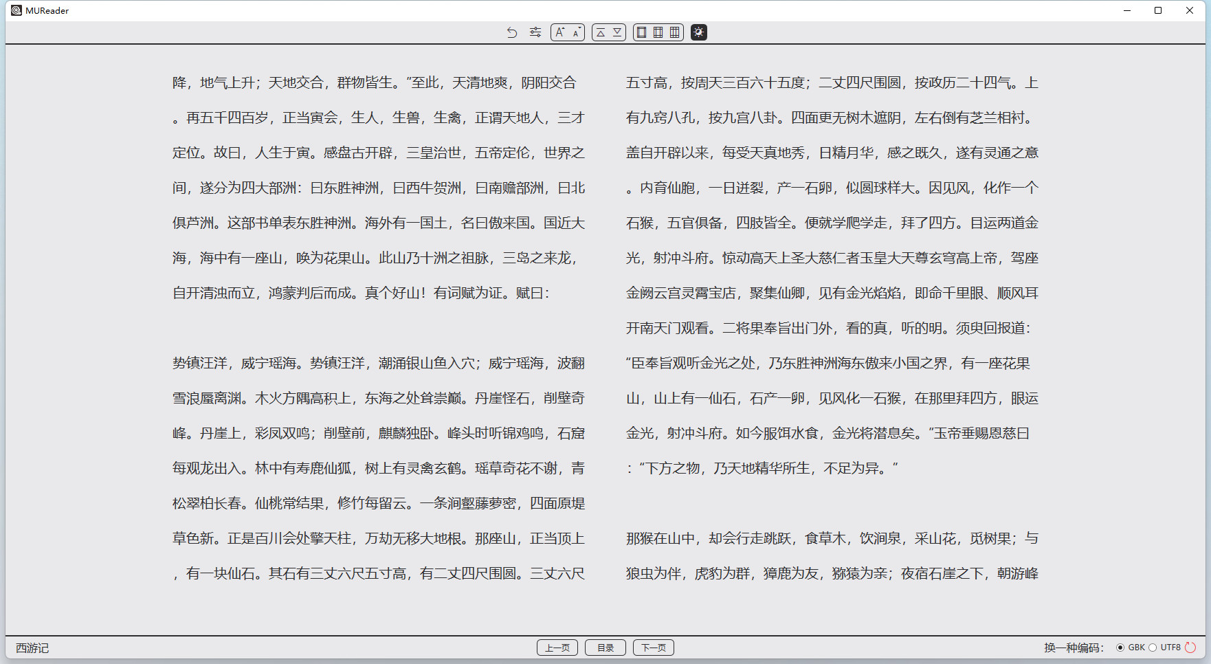Viewport: 1211px width, 664px height.
Task: Go to the previous page with 上一页
Action: click(557, 647)
